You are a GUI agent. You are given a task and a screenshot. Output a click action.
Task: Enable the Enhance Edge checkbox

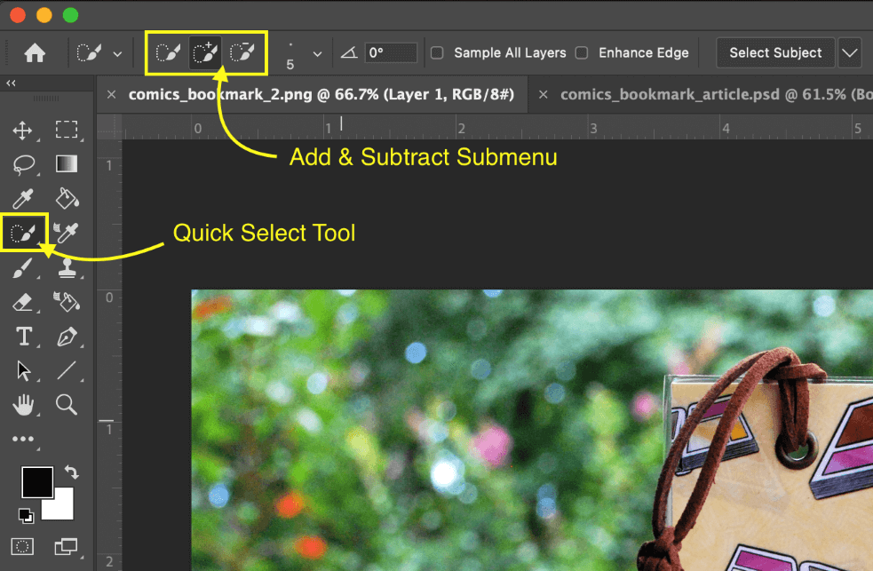pyautogui.click(x=582, y=53)
